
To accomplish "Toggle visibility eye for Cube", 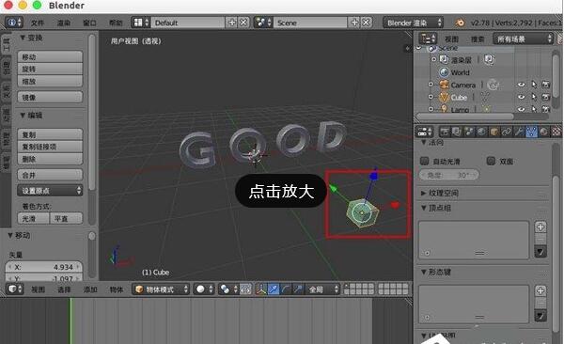I will 521,97.
